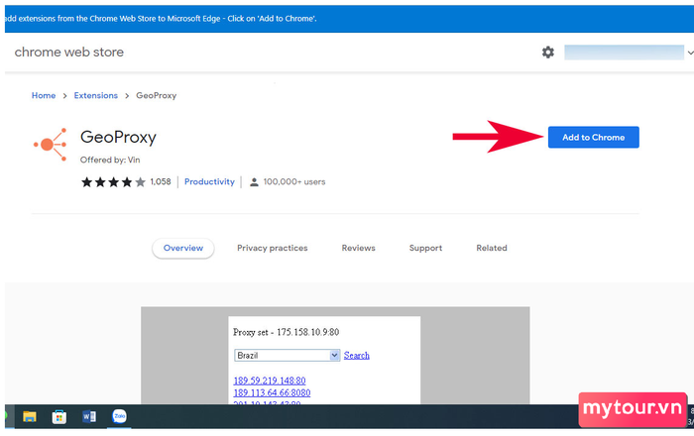This screenshot has width=694, height=436.
Task: Click the extension screenshot preview image
Action: tap(335, 355)
